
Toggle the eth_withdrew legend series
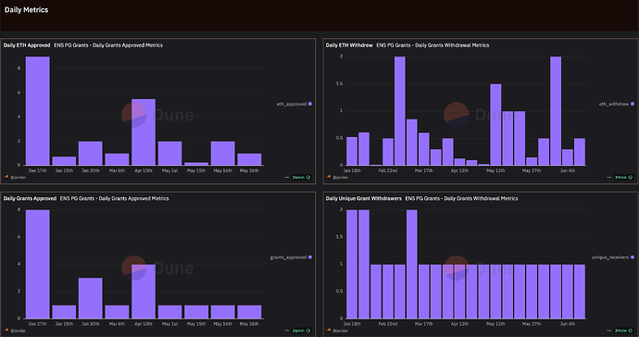click(617, 104)
